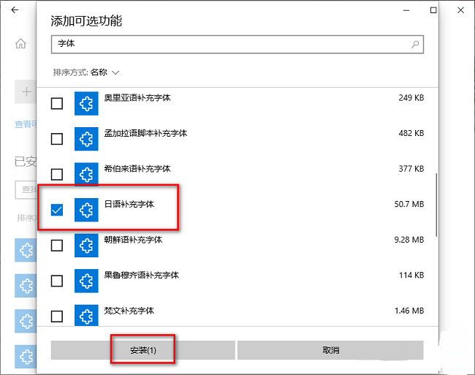Click the 377 KB size value
Screen dimensions: 475x375
point(411,169)
